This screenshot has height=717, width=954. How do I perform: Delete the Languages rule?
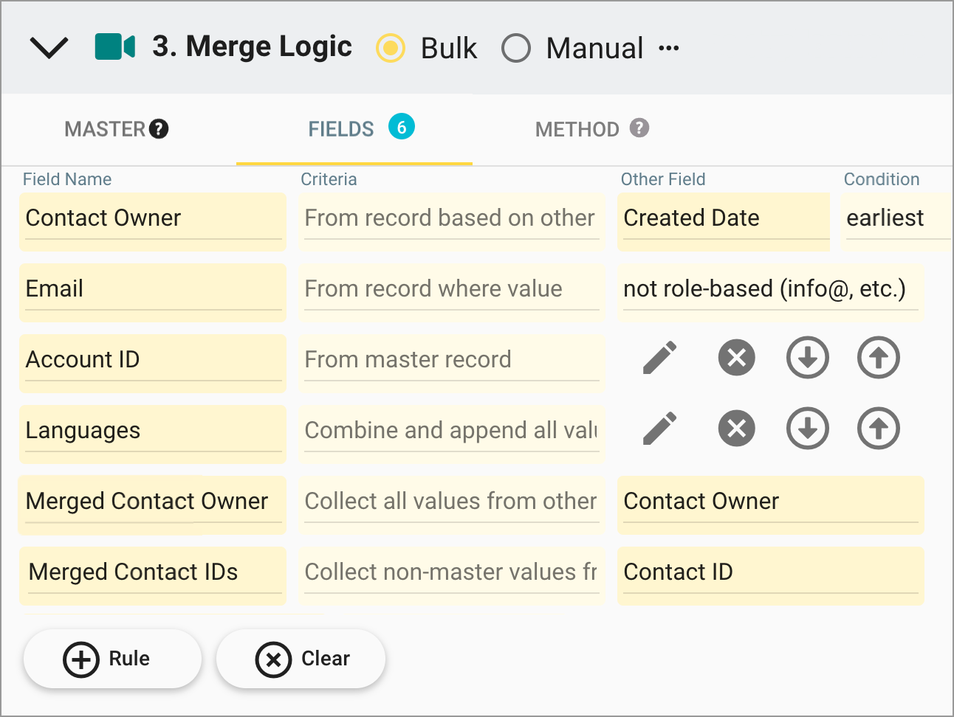736,429
